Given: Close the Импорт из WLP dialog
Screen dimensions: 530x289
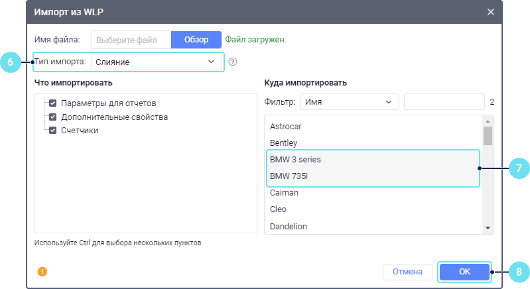Looking at the screenshot, I should [491, 12].
